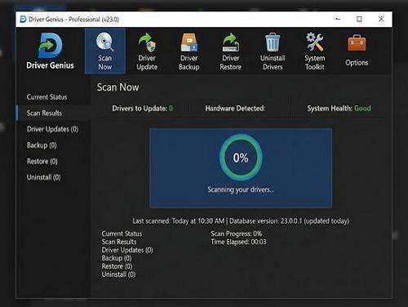Viewport: 408px width, 307px height.
Task: Click the 'Scan Now' page heading
Action: [x=118, y=87]
